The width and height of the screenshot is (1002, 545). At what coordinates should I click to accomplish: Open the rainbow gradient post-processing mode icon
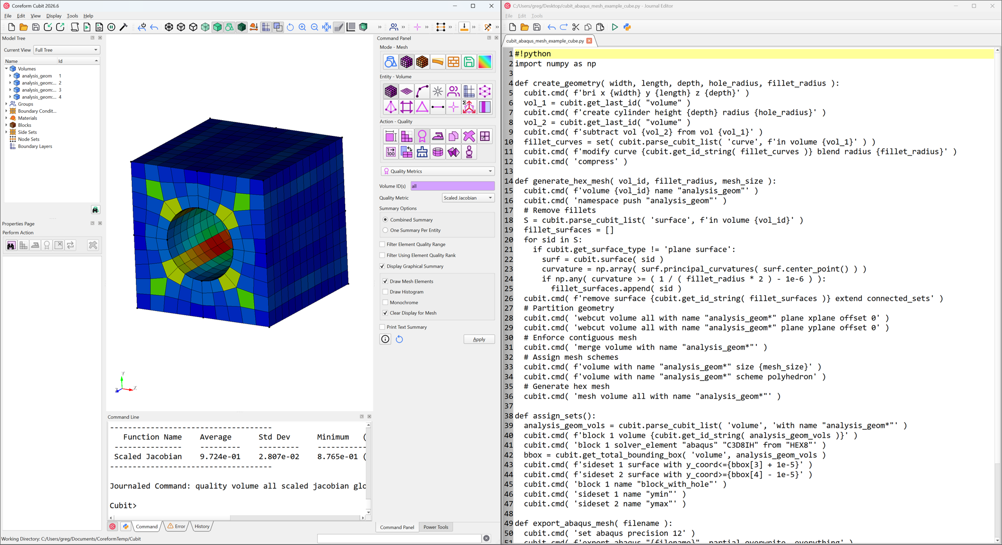tap(485, 62)
